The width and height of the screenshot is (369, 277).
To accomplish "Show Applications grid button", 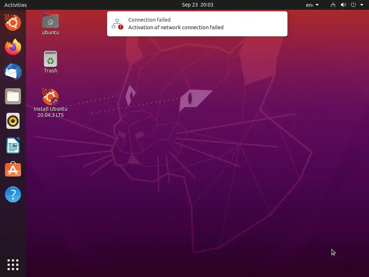I will coord(13,265).
